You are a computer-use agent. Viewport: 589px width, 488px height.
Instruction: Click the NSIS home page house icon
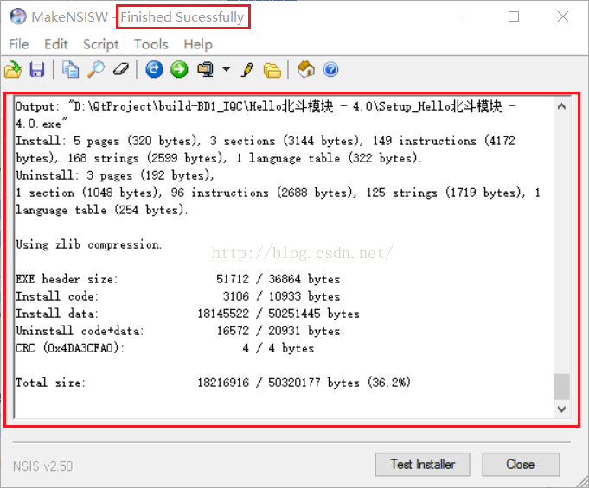(x=306, y=69)
